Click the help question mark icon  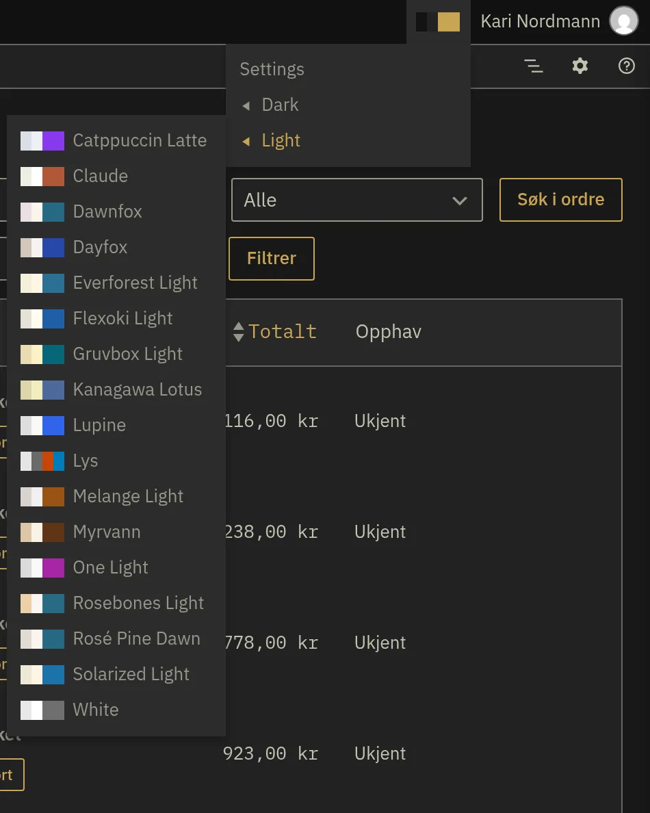626,66
